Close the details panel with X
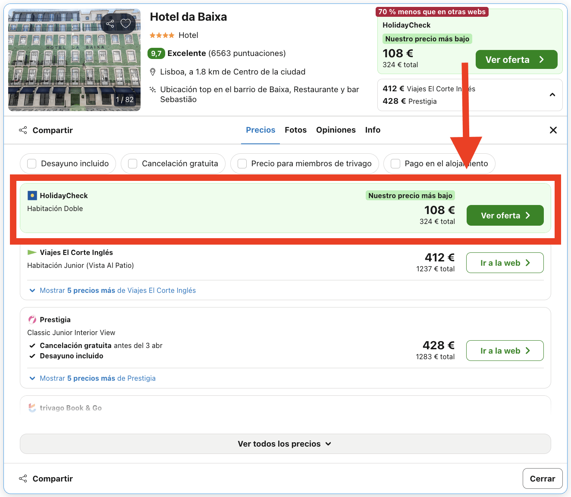 point(553,130)
